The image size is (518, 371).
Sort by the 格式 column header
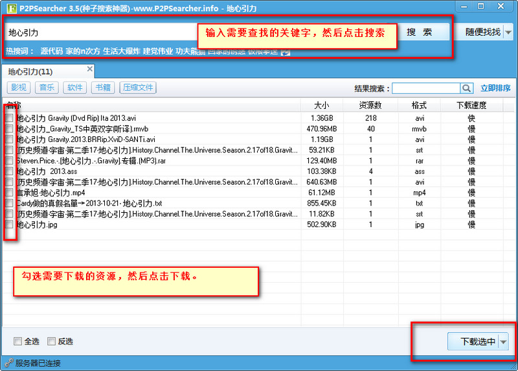[x=419, y=105]
